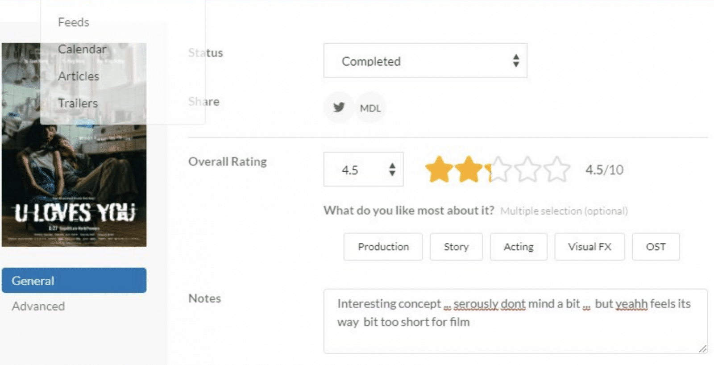Open Feeds from the menu

coord(74,22)
